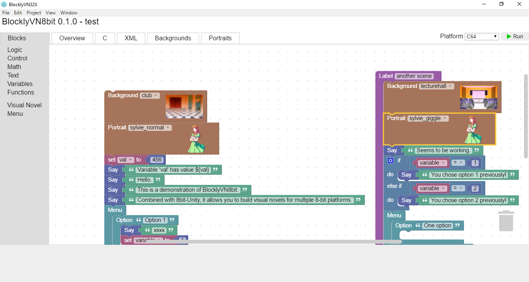Open the sylvie_normal portrait dropdown

[x=149, y=127]
